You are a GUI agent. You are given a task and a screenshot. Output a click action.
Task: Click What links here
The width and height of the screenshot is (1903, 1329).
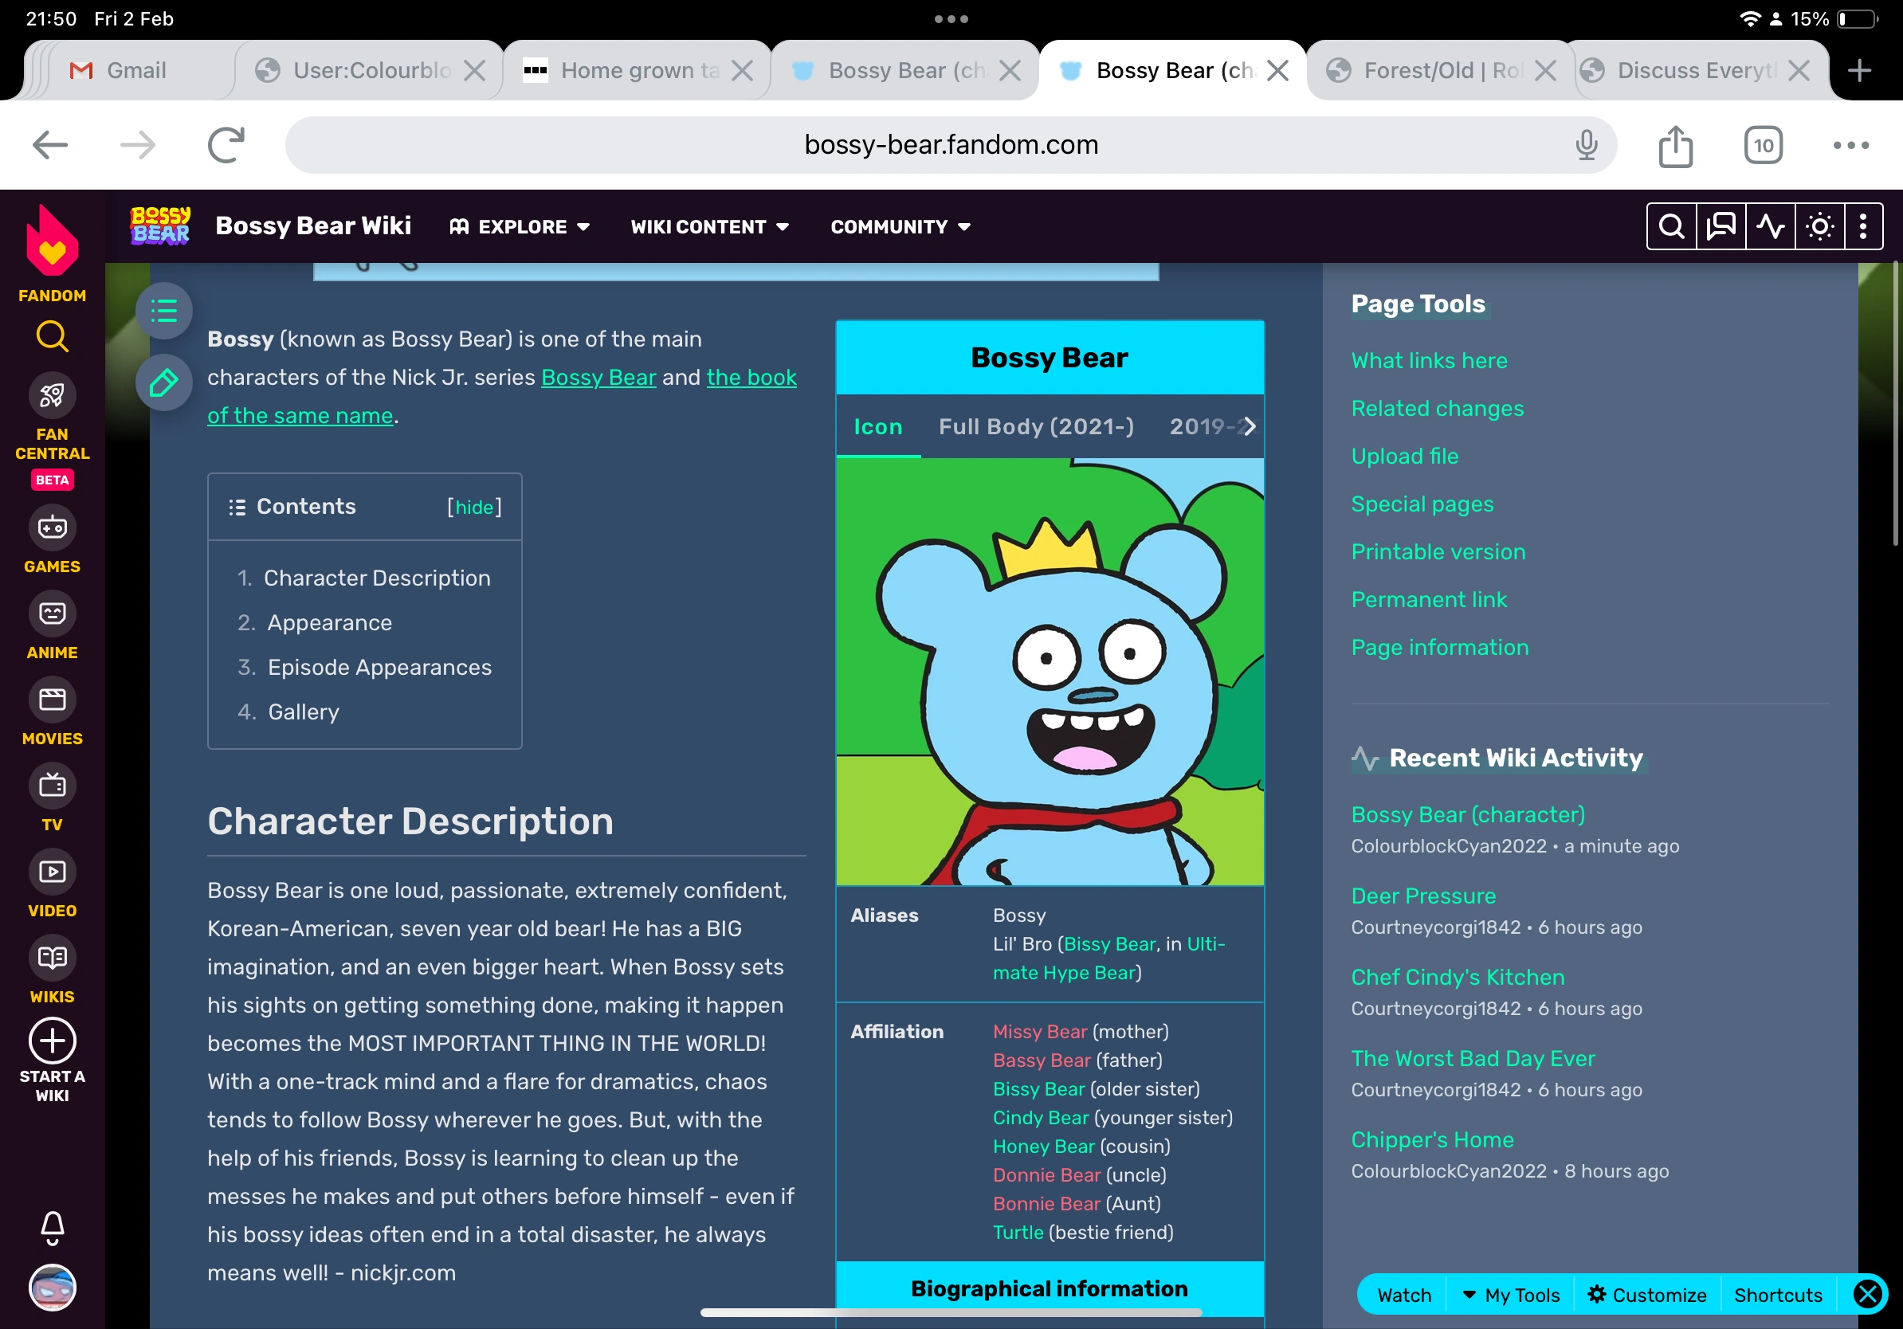[x=1428, y=360]
